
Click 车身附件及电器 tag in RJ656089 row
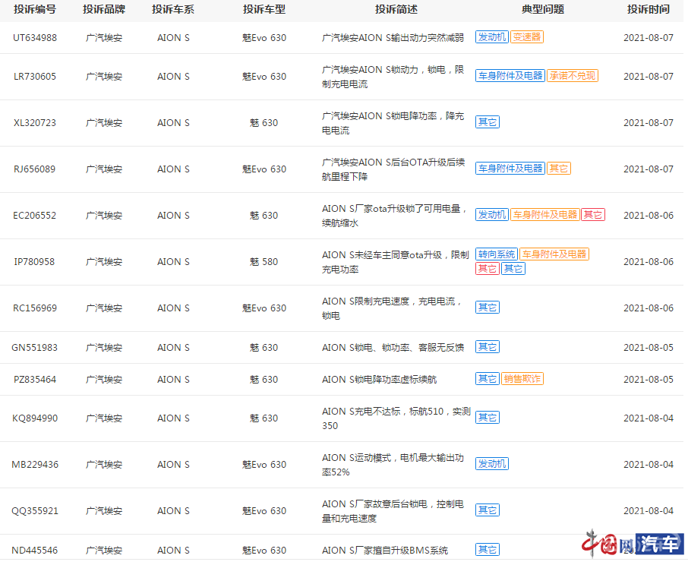[510, 169]
